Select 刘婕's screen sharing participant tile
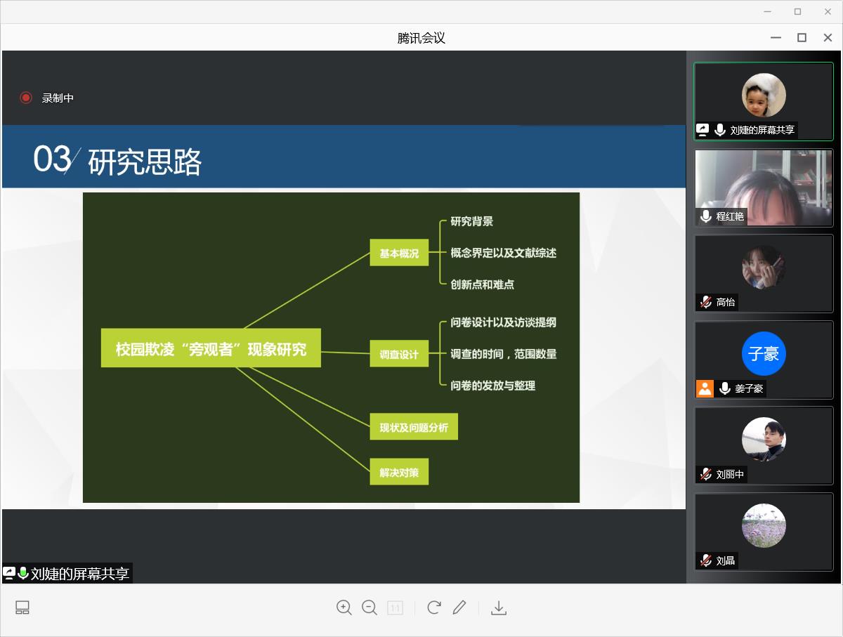The image size is (843, 637). pos(764,102)
